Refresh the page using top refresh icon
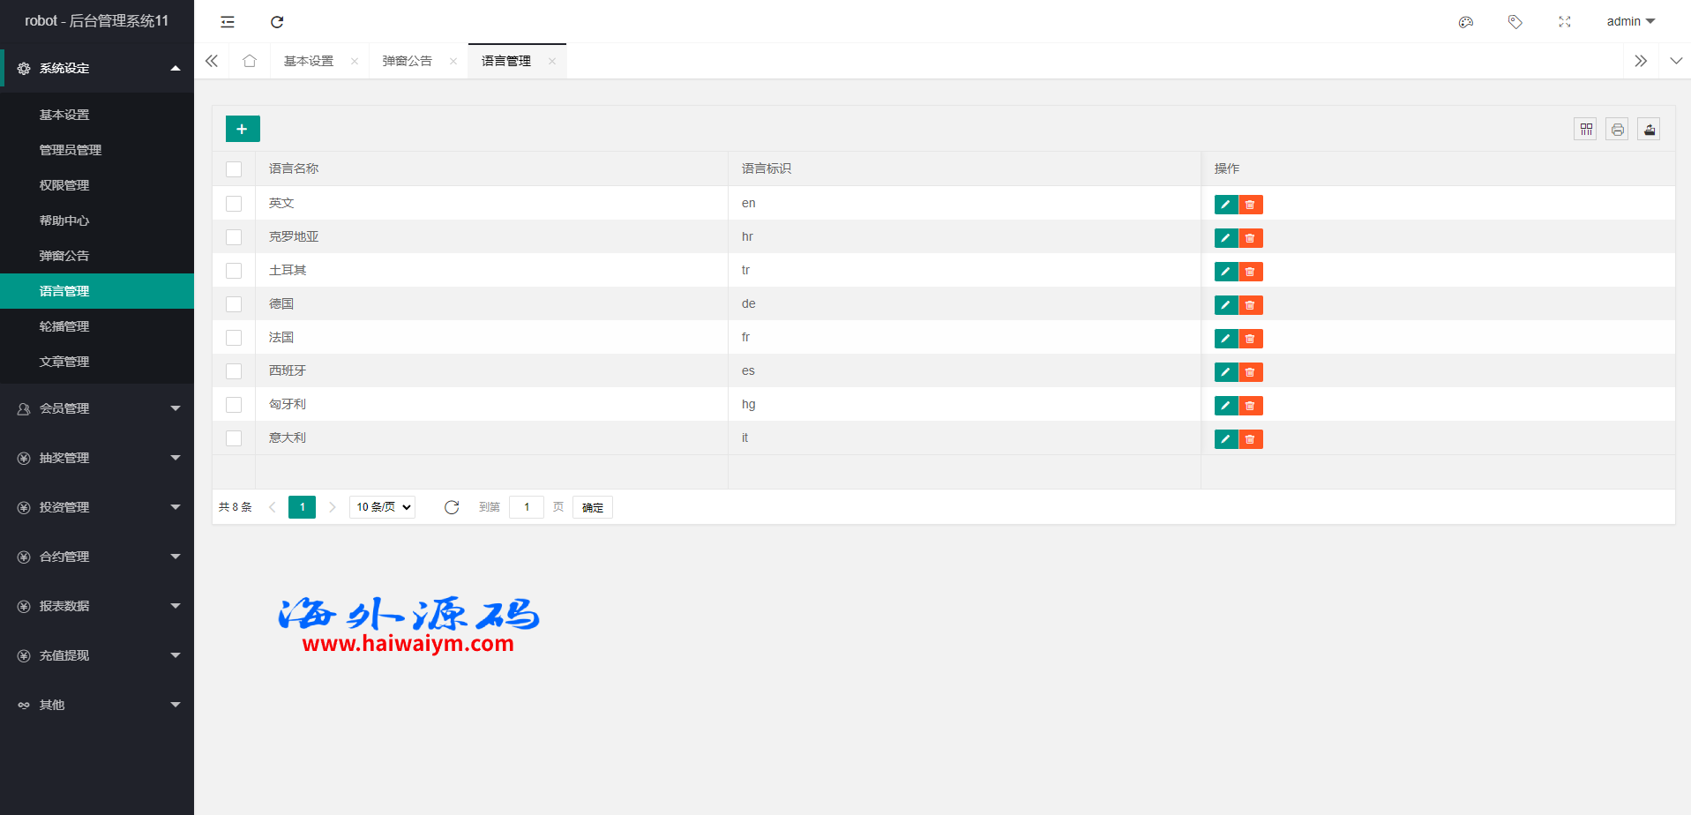This screenshot has height=815, width=1691. click(x=277, y=22)
